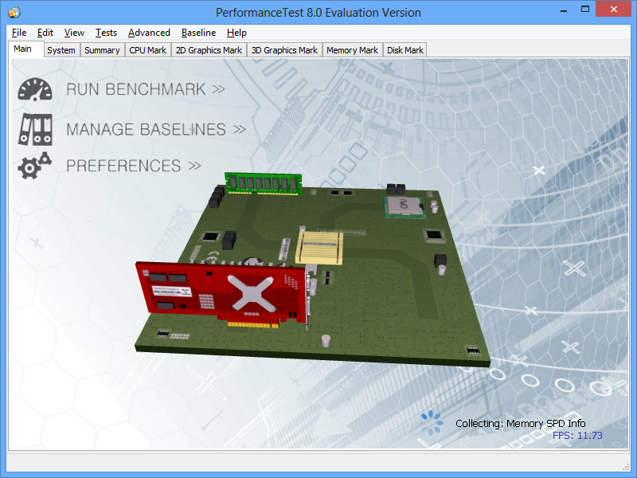Switch to the CPU Mark tab
The width and height of the screenshot is (637, 478).
(x=148, y=50)
